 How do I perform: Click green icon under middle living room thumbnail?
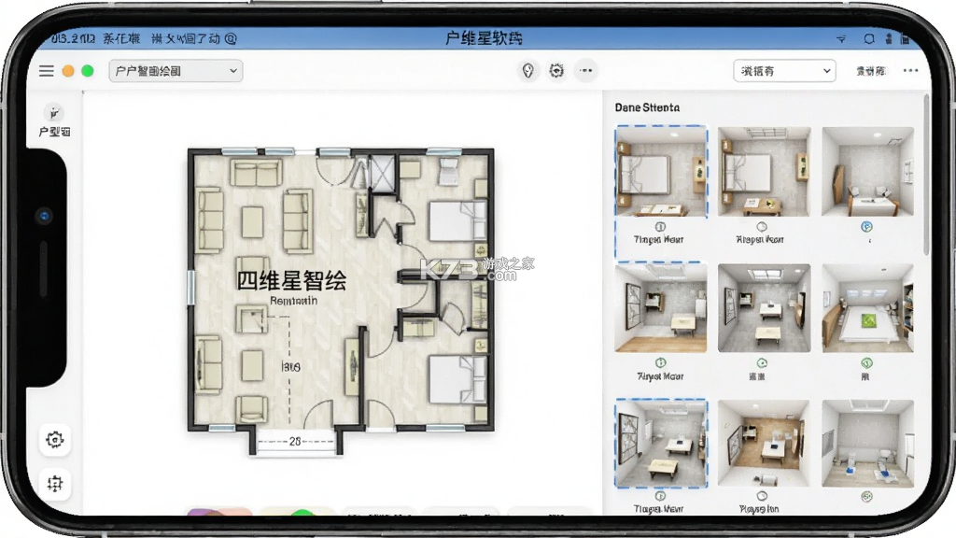pyautogui.click(x=762, y=363)
